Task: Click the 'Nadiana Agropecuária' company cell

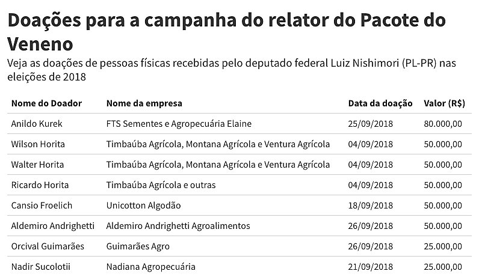Action: click(x=150, y=266)
